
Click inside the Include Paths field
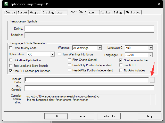tap(87, 80)
